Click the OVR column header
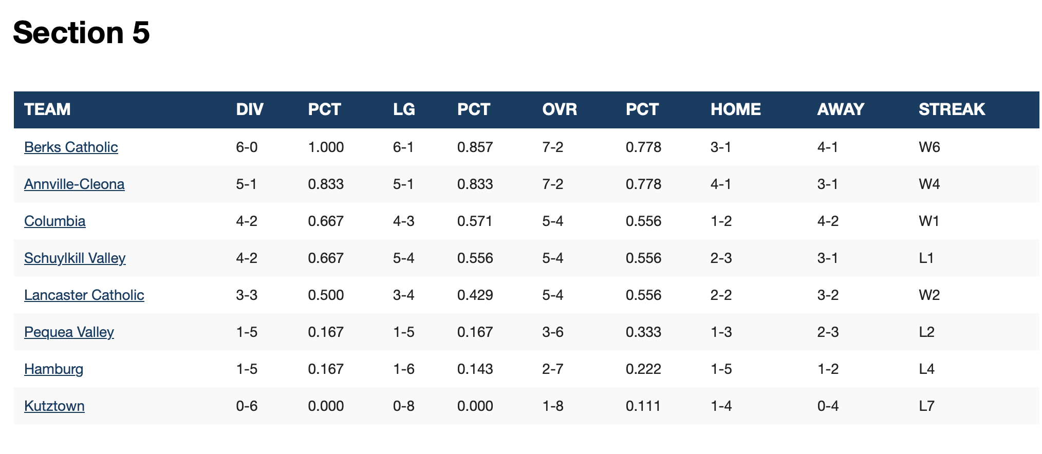Viewport: 1042px width, 454px height. pos(560,109)
